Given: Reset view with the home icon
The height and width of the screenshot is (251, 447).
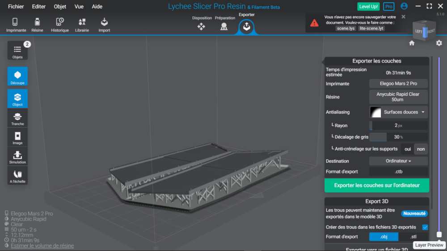Looking at the screenshot, I should (412, 43).
